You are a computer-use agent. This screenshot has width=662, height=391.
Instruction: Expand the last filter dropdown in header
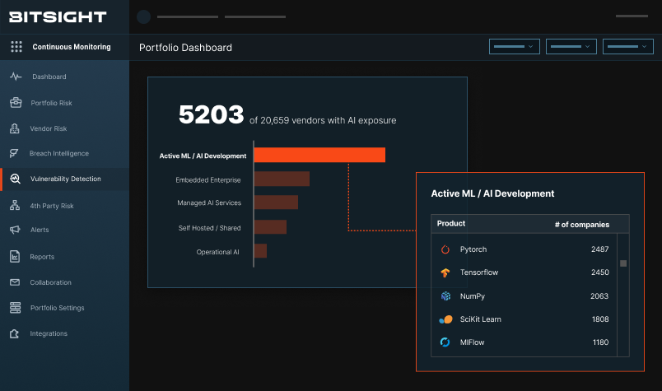[x=627, y=46]
